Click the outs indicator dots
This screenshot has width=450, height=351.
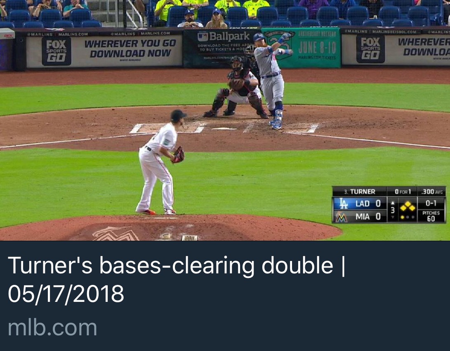[x=408, y=218]
